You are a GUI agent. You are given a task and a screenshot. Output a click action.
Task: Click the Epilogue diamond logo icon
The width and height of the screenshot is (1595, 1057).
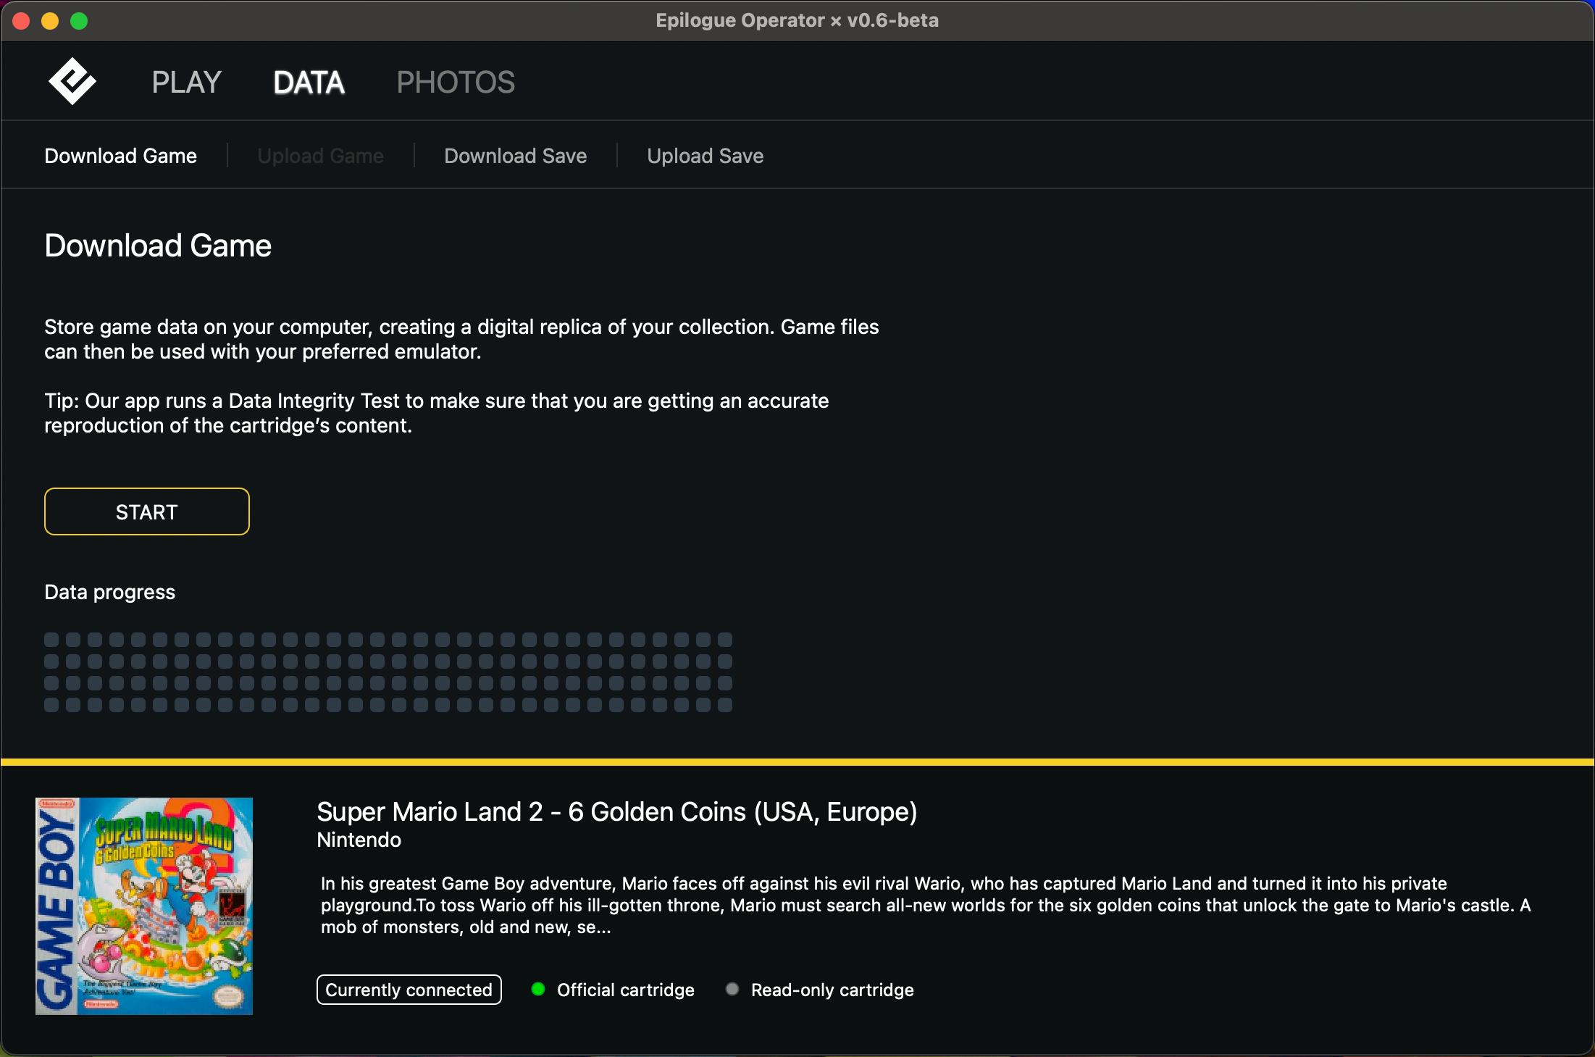(72, 80)
